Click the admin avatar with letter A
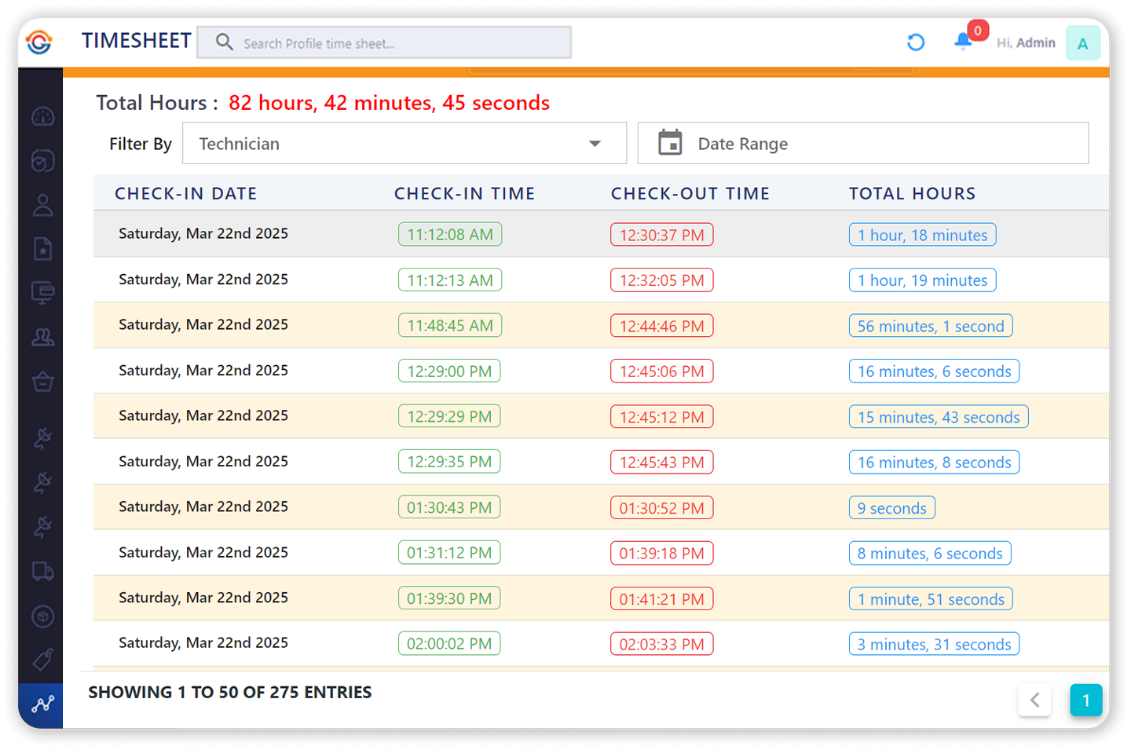The width and height of the screenshot is (1131, 750). [1083, 43]
